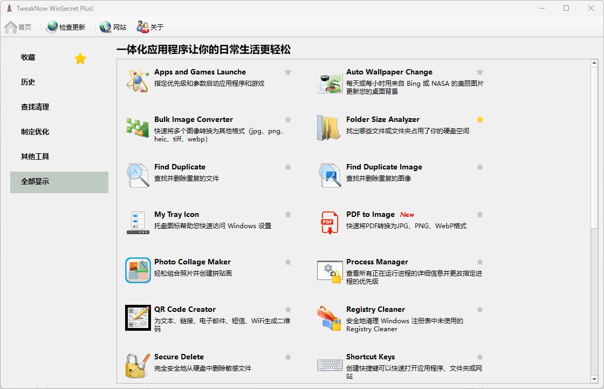Click the PDF to Image title

[x=370, y=214]
